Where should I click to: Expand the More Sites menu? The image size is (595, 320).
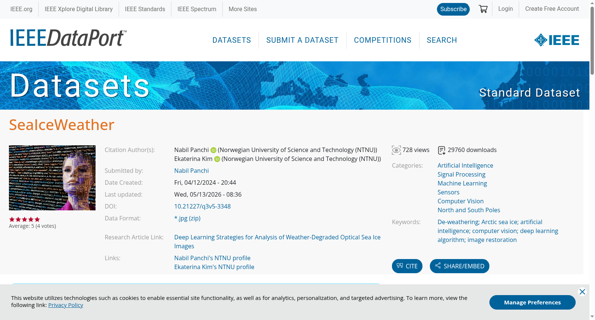(x=242, y=9)
